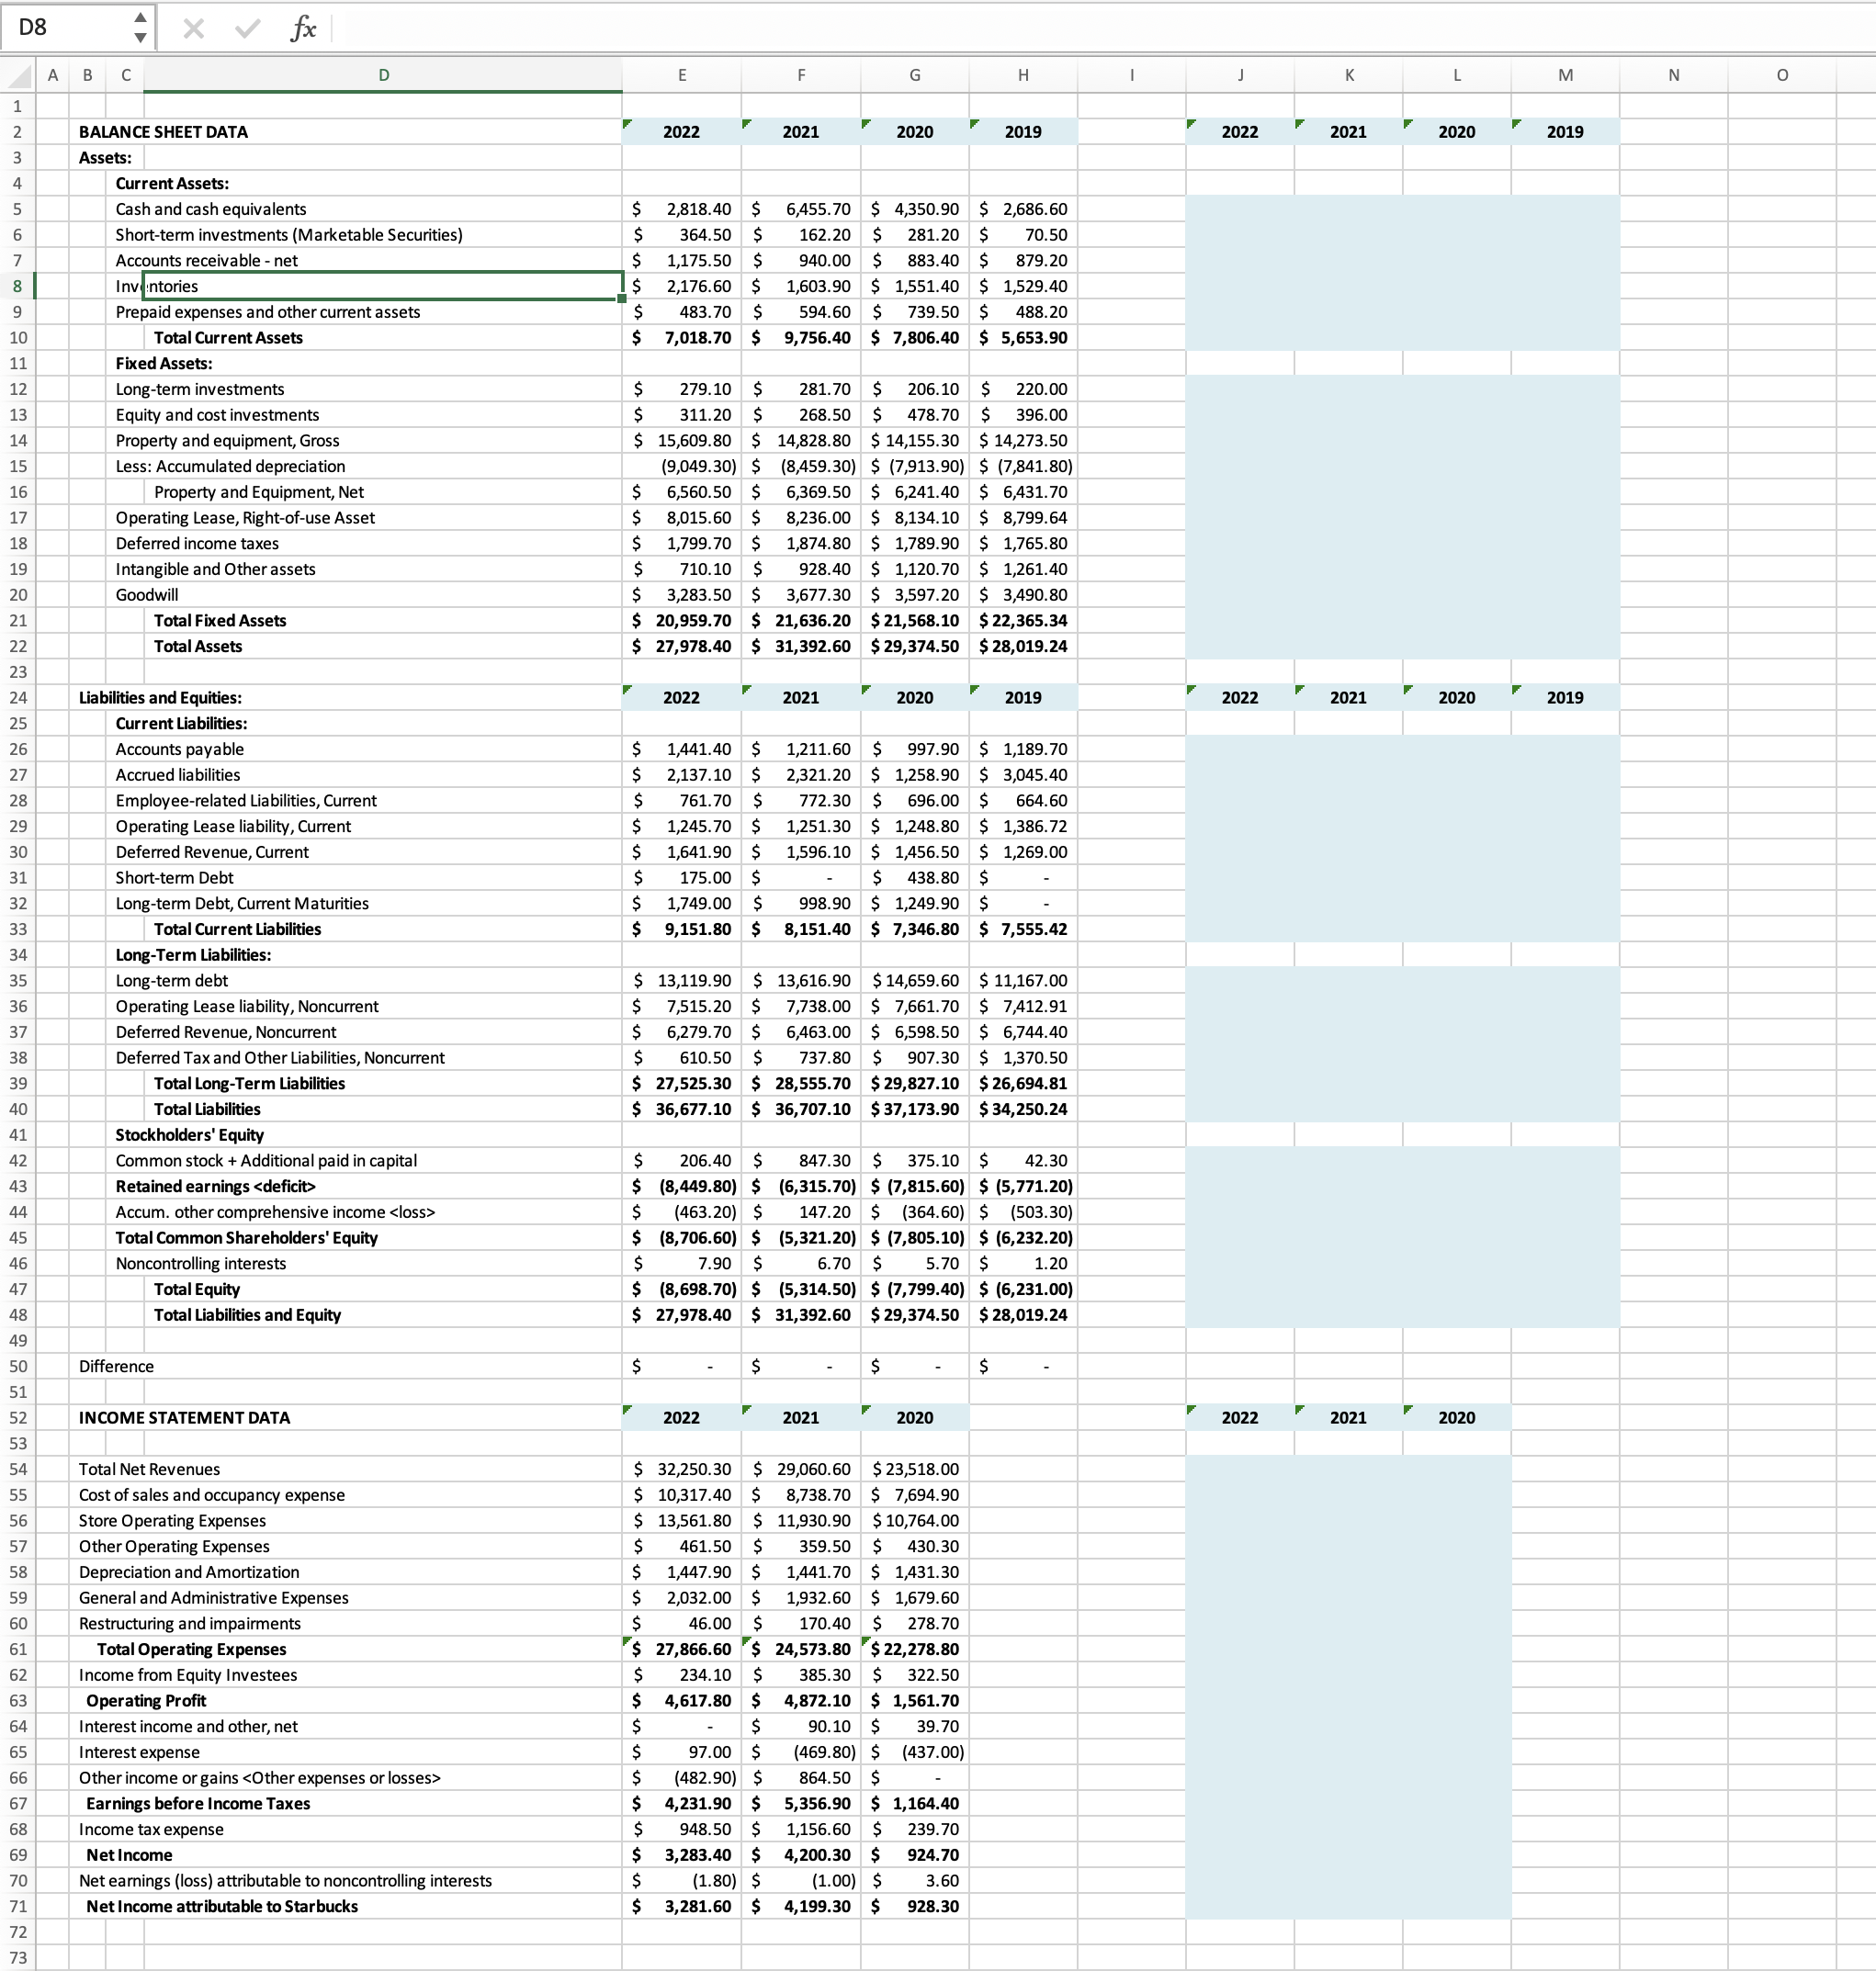The image size is (1876, 1971).
Task: Click the checkmark confirm icon in the formula bar
Action: click(245, 27)
